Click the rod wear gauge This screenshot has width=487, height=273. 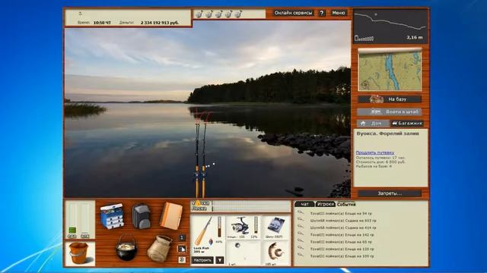(x=219, y=227)
